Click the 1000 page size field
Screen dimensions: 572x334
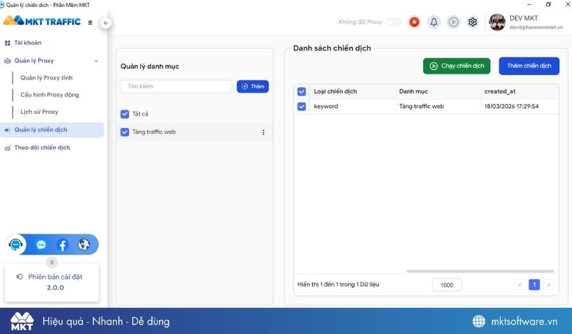(447, 285)
